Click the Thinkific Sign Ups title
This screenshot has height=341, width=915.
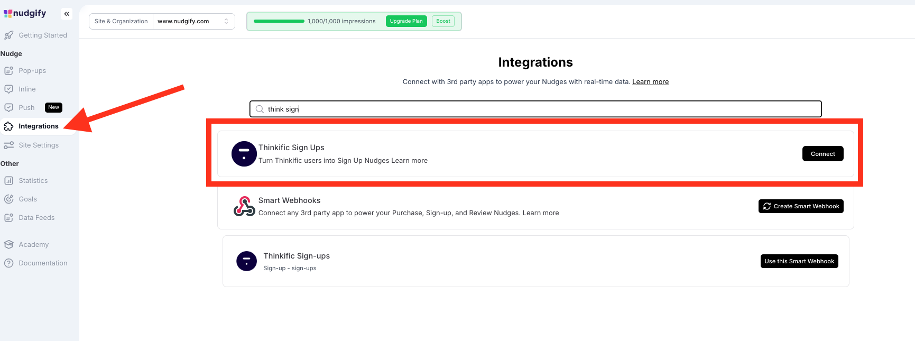[291, 148]
